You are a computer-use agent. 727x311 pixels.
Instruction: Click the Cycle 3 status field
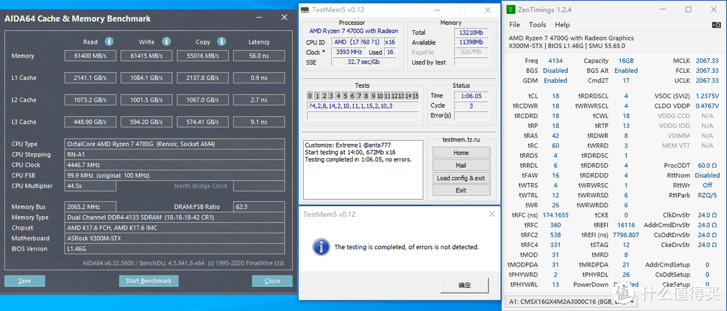[x=471, y=106]
